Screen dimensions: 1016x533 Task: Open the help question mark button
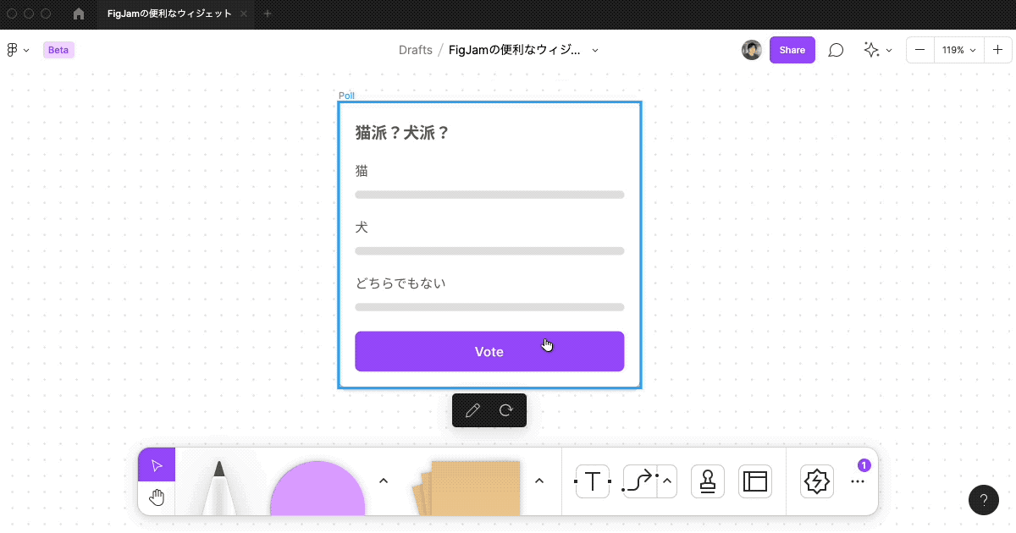click(984, 500)
